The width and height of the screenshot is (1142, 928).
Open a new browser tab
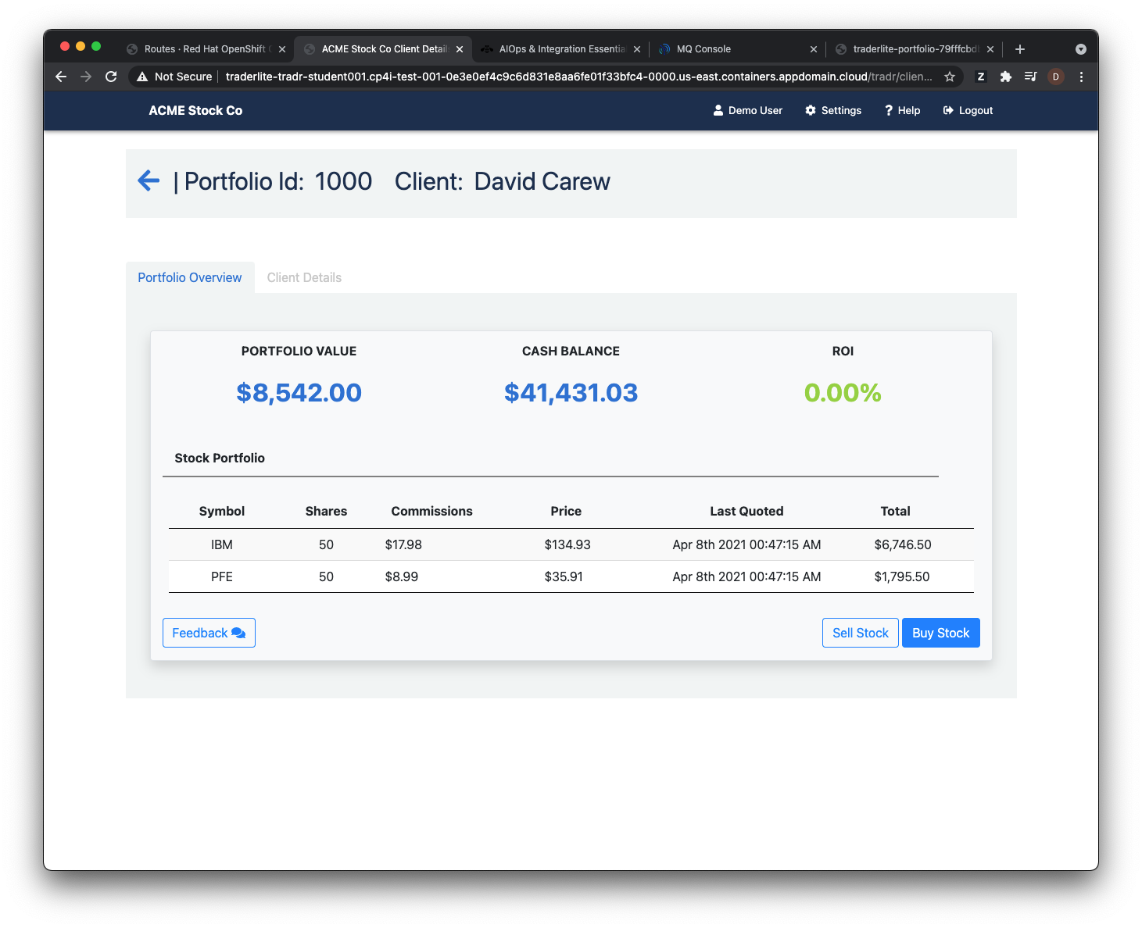(x=1020, y=49)
